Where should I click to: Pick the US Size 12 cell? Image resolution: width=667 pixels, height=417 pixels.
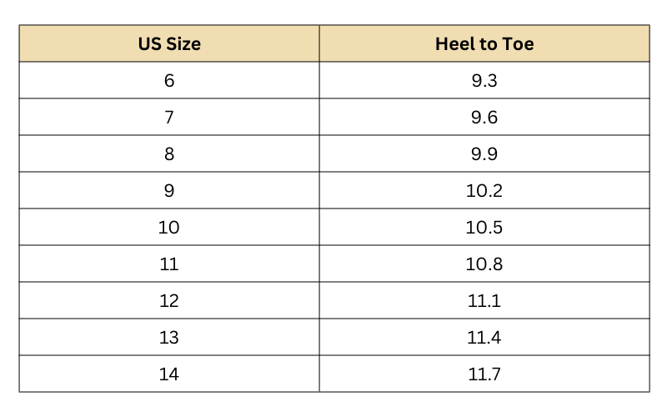tap(169, 301)
